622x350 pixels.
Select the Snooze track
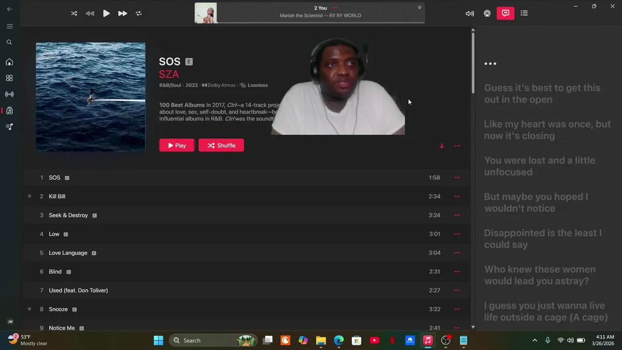246,309
